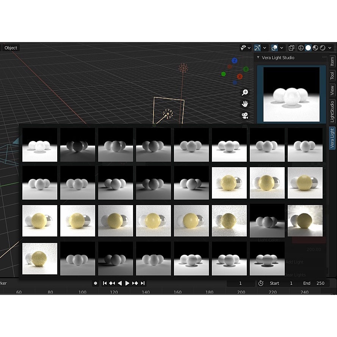Jump to next keyframe
The height and width of the screenshot is (337, 337).
(135, 283)
